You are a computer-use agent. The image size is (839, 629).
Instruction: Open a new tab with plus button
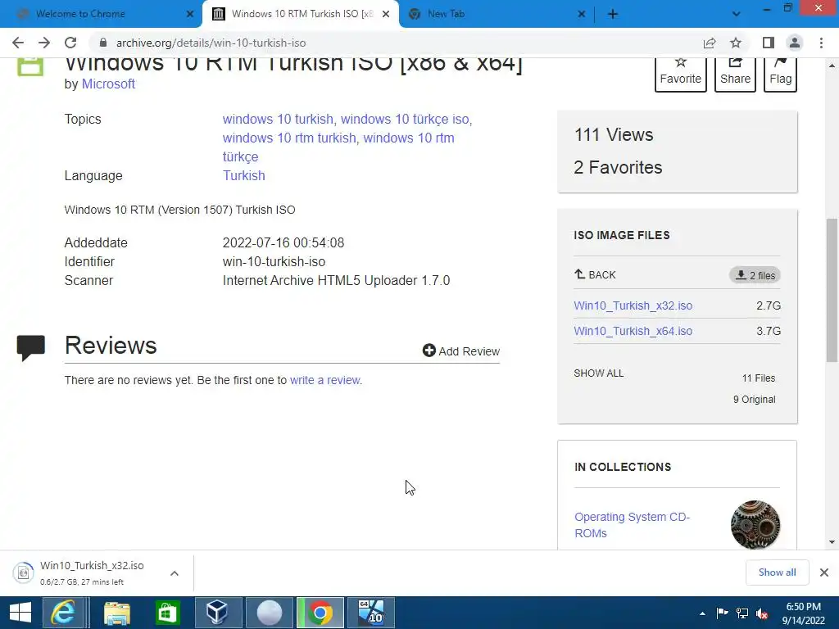[x=613, y=15]
